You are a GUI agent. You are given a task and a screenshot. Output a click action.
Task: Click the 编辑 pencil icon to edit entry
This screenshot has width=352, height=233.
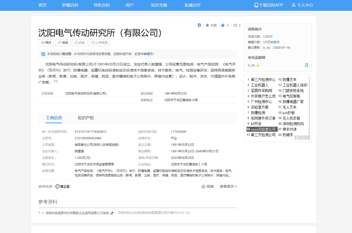pos(60,43)
